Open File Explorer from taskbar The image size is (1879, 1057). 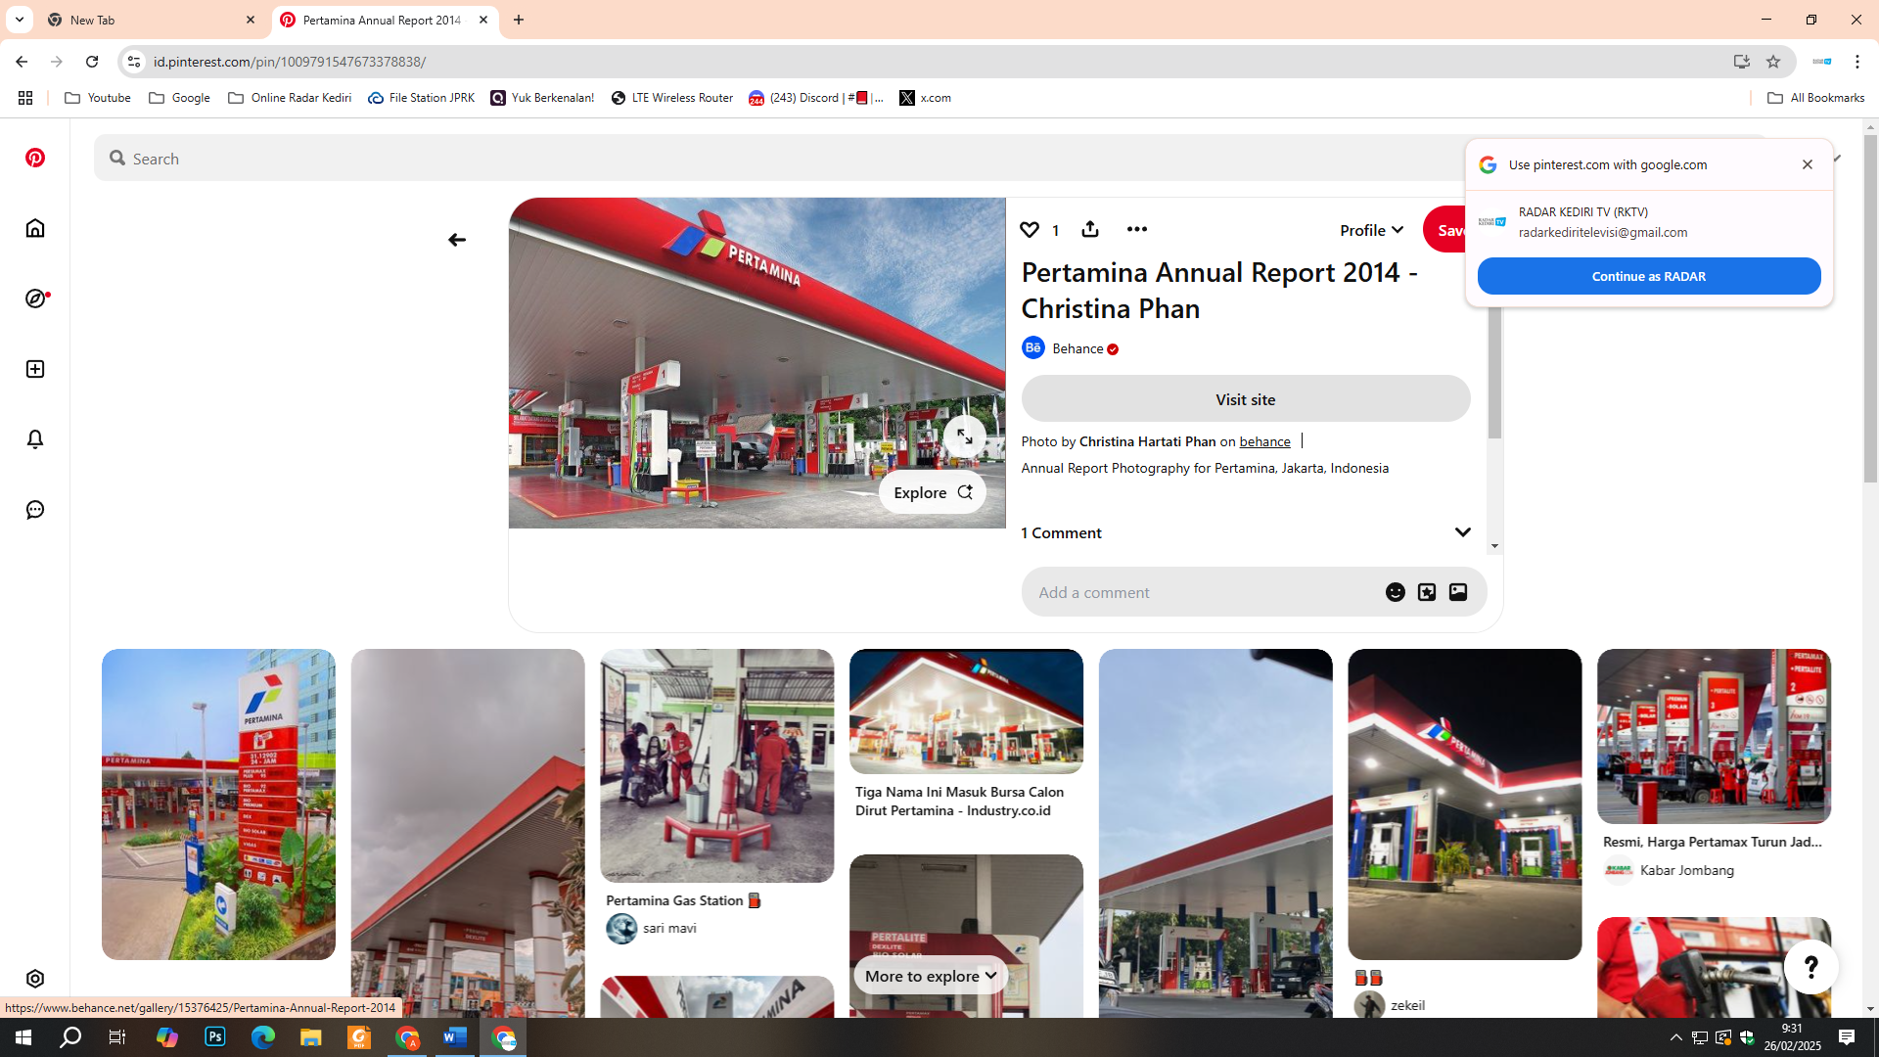pos(311,1037)
